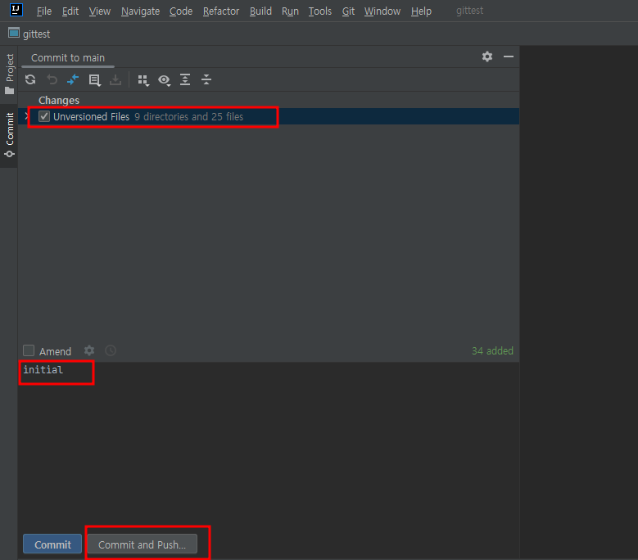The image size is (638, 560).
Task: Enable the Amend checkbox
Action: [29, 350]
